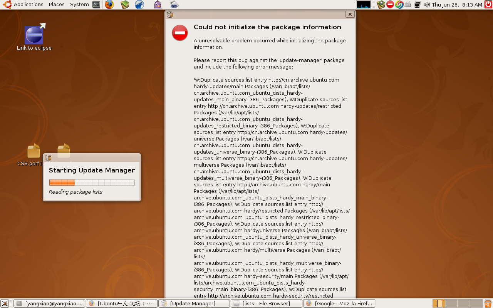Click 'Could not initialize the package information' heading
Screen dimensions: 493x308
pyautogui.click(x=267, y=27)
